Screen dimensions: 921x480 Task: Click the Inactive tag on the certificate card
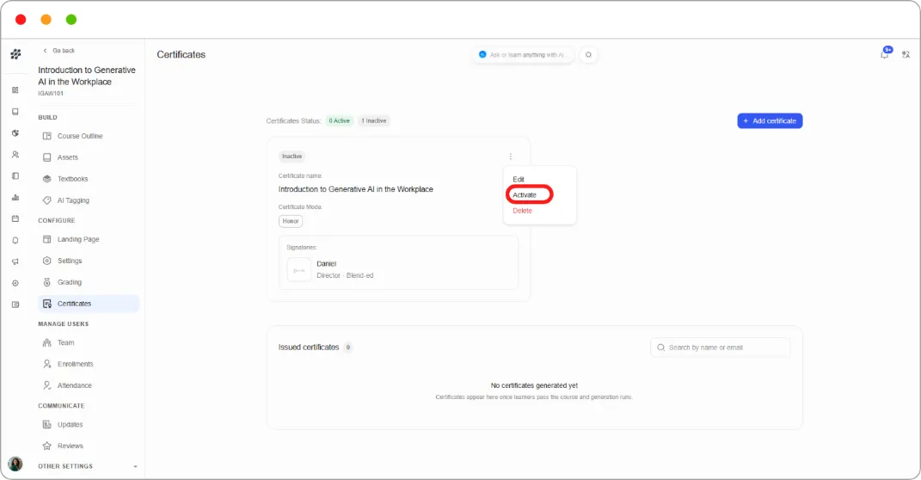tap(292, 157)
